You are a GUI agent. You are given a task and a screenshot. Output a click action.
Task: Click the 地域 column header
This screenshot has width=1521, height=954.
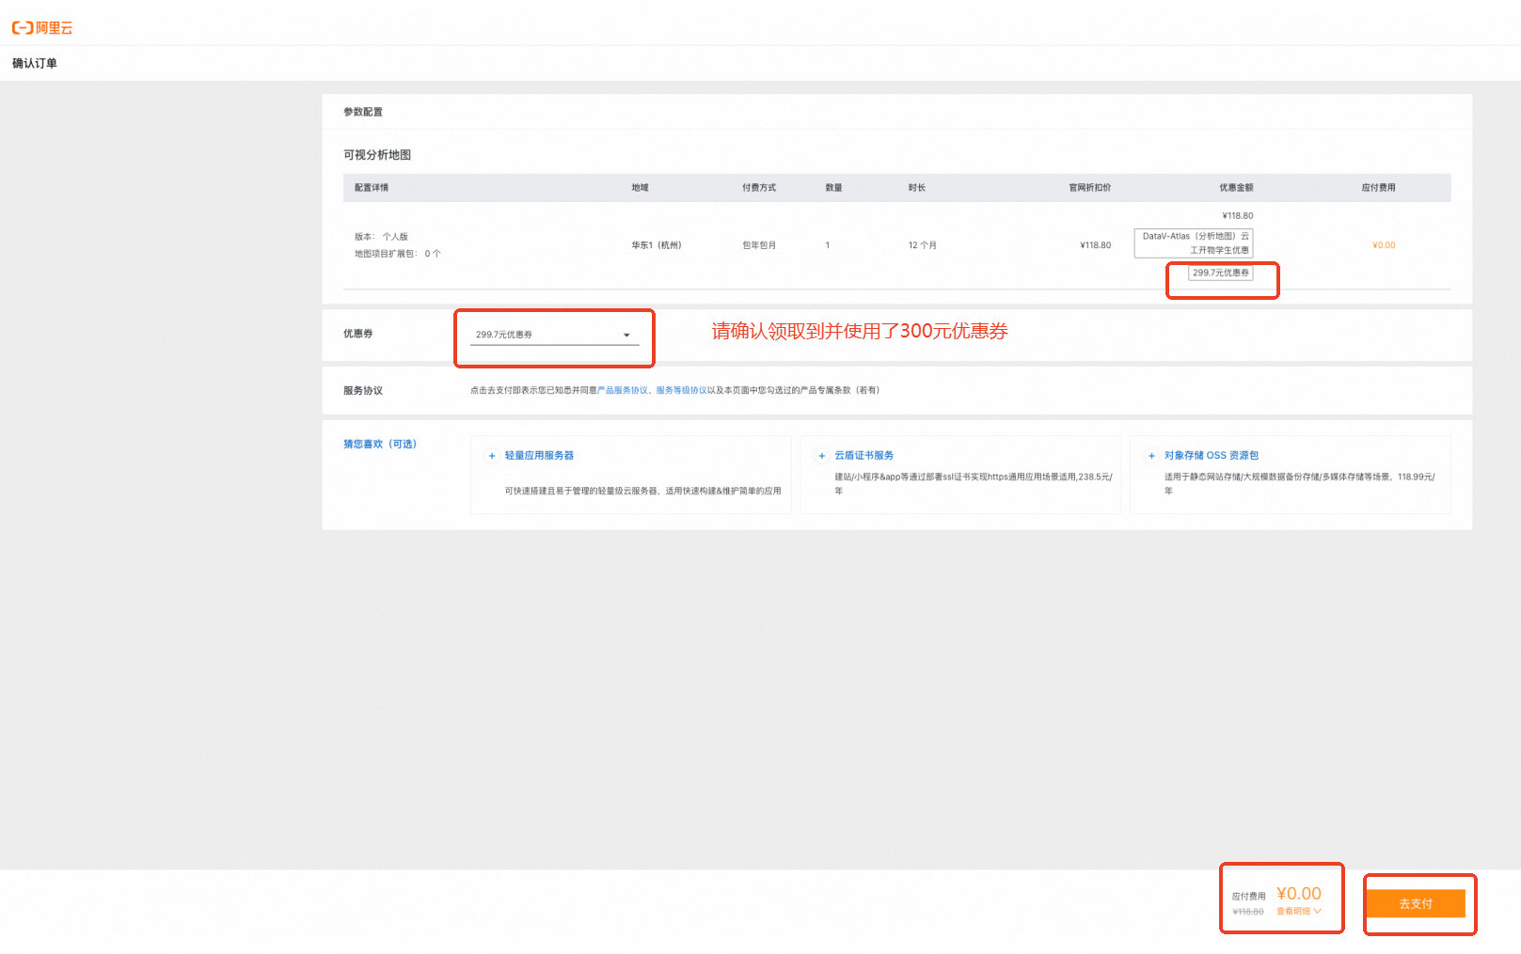click(641, 188)
